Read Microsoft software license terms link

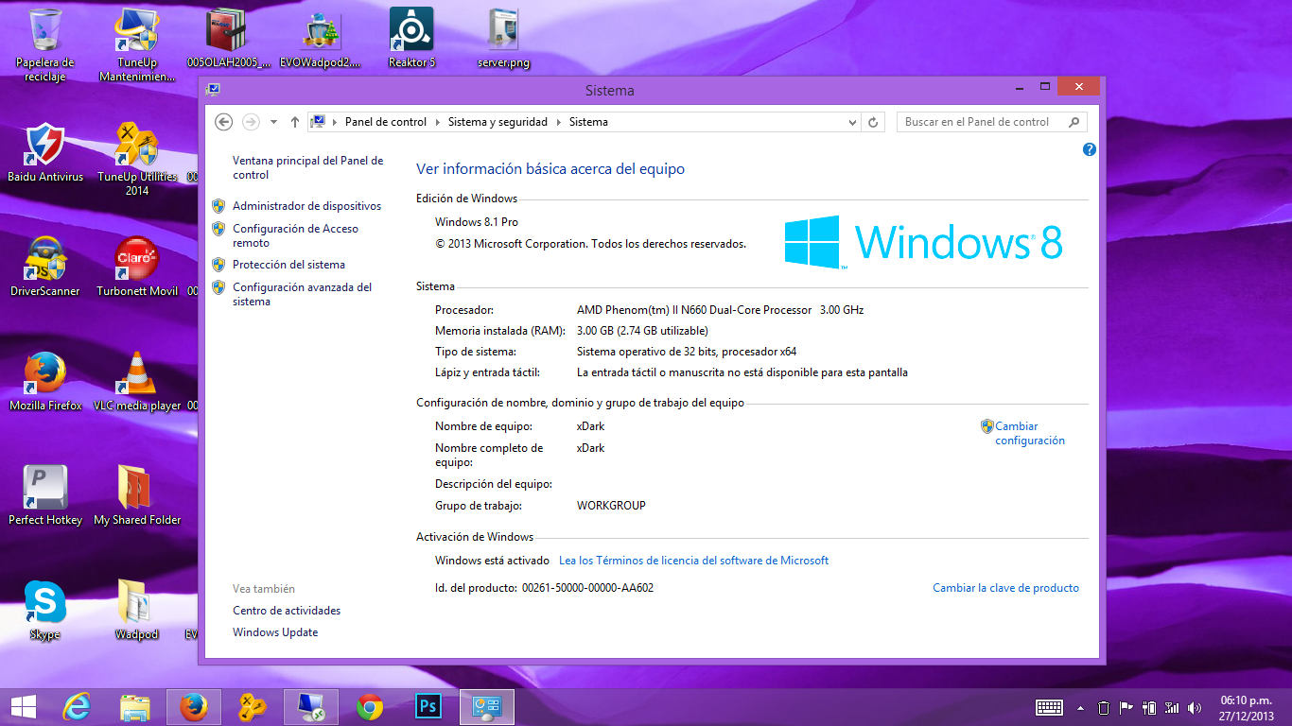point(693,561)
